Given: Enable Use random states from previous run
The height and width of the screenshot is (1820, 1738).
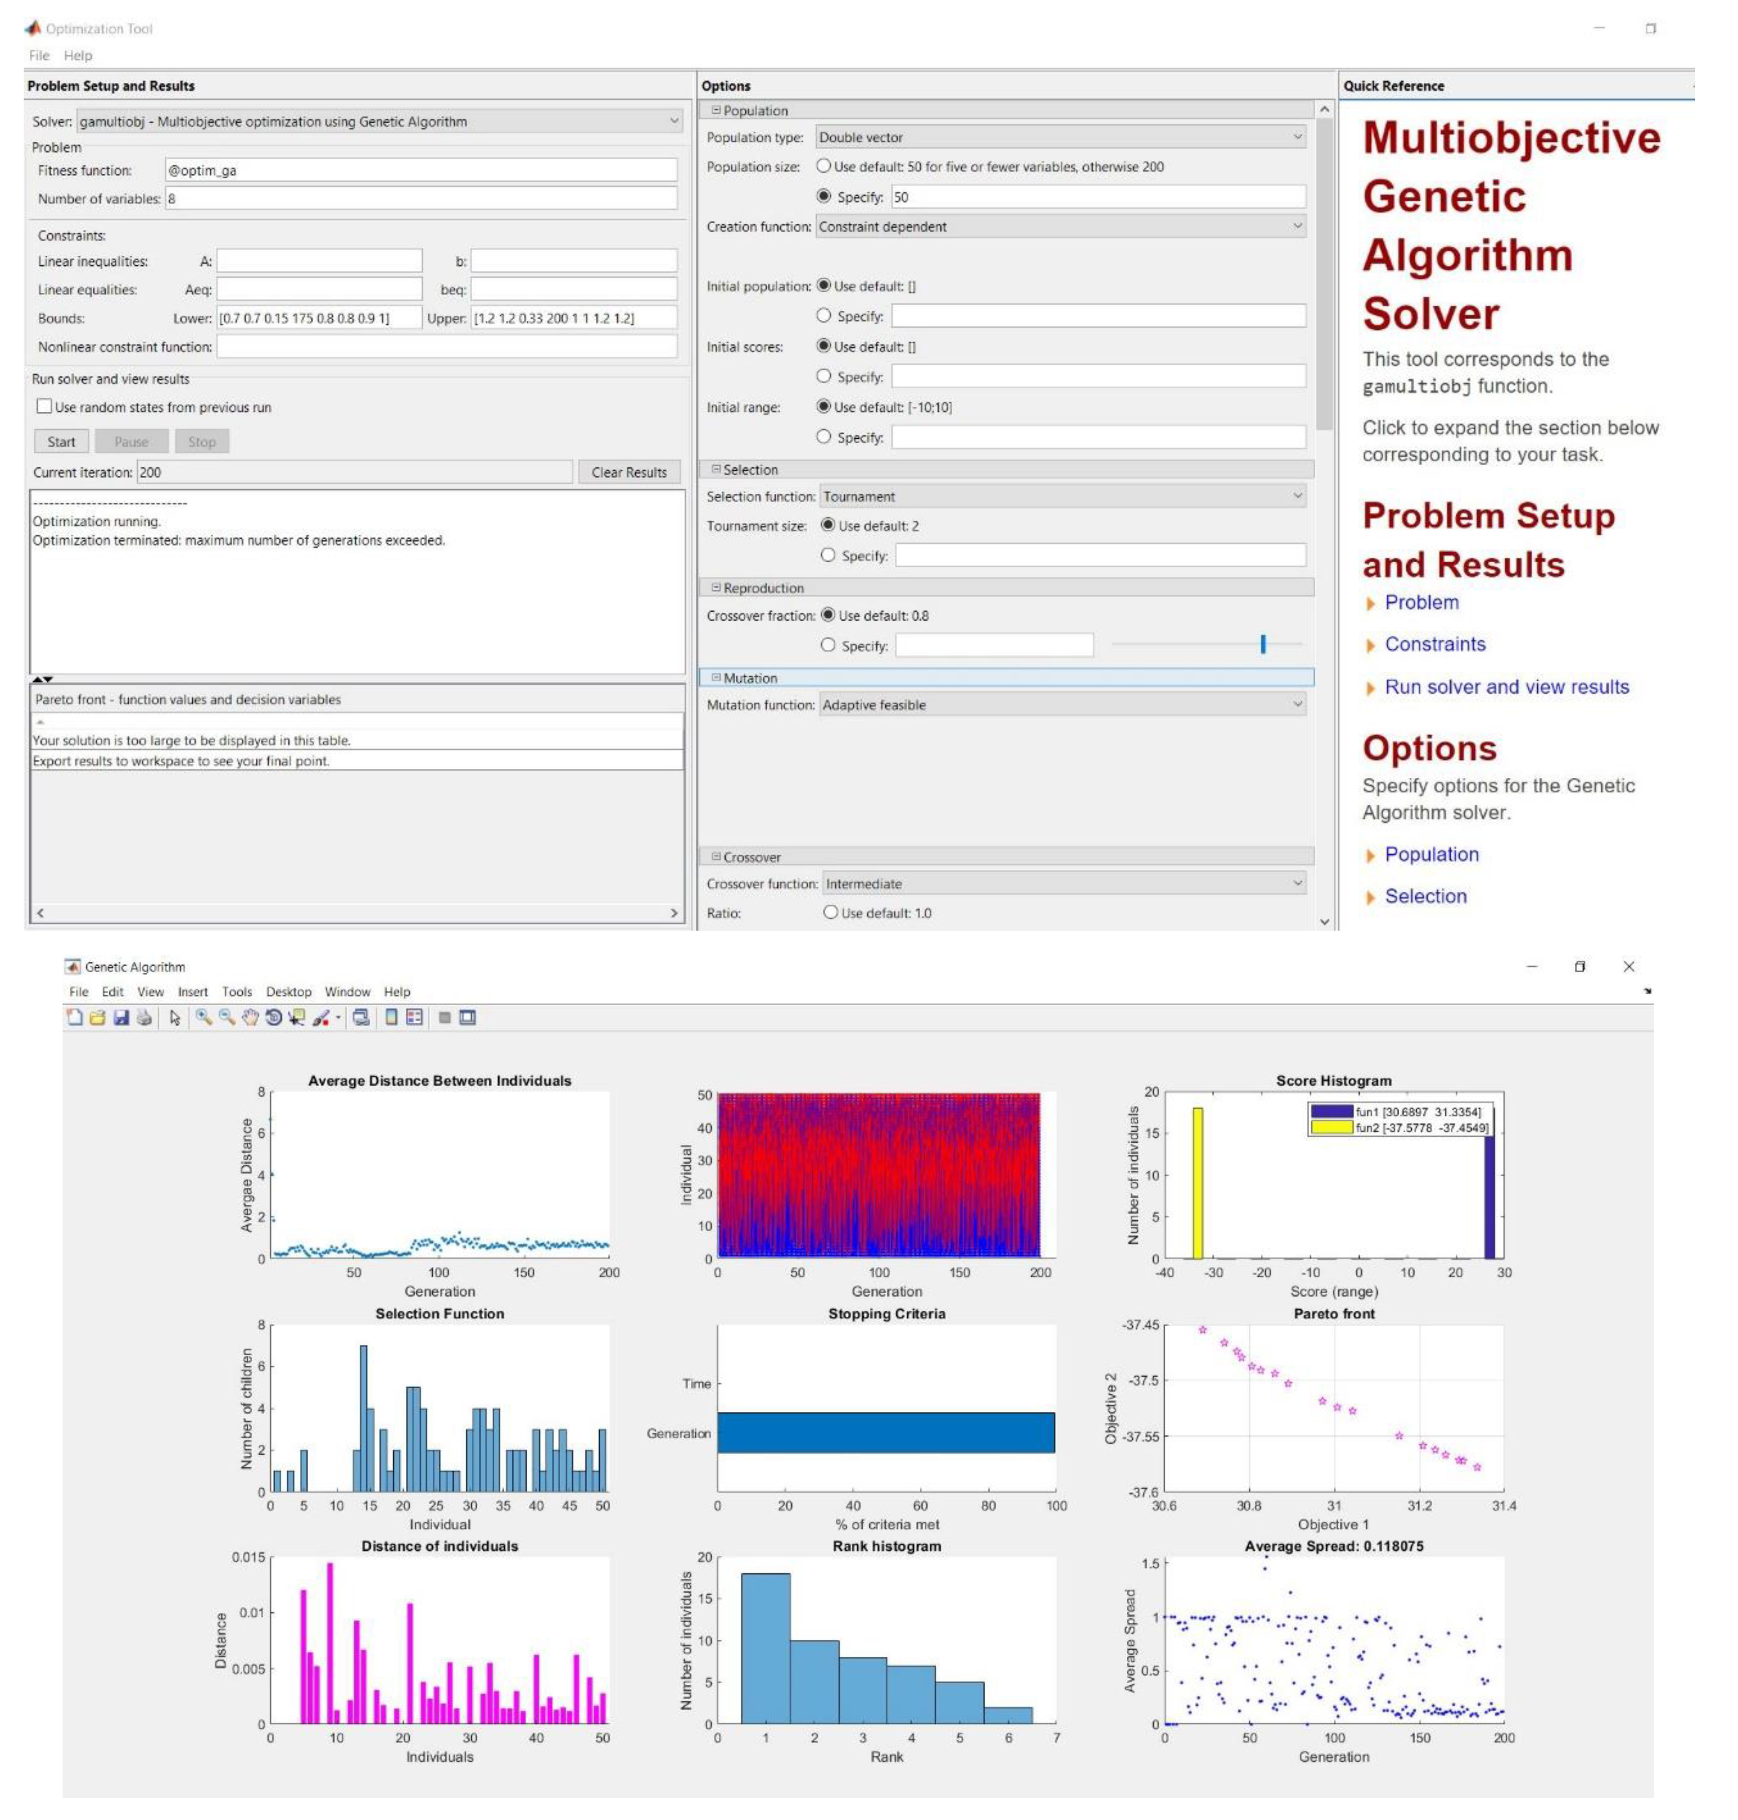Looking at the screenshot, I should coord(44,407).
